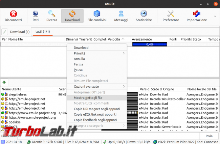Image resolution: width=220 pixels, height=144 pixels.
Task: Click the Complet column header
Action: click(100, 39)
